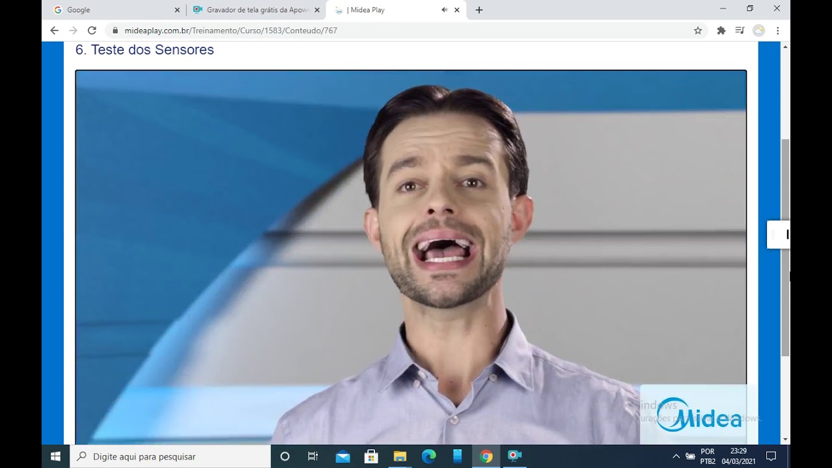Open the clock showing 23:29 04/03/2021
The width and height of the screenshot is (832, 468).
738,456
